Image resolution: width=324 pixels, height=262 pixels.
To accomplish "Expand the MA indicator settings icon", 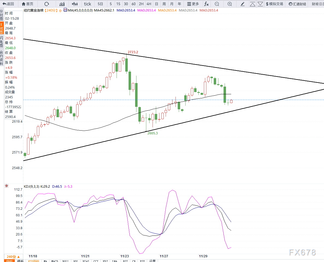I will click(x=60, y=10).
